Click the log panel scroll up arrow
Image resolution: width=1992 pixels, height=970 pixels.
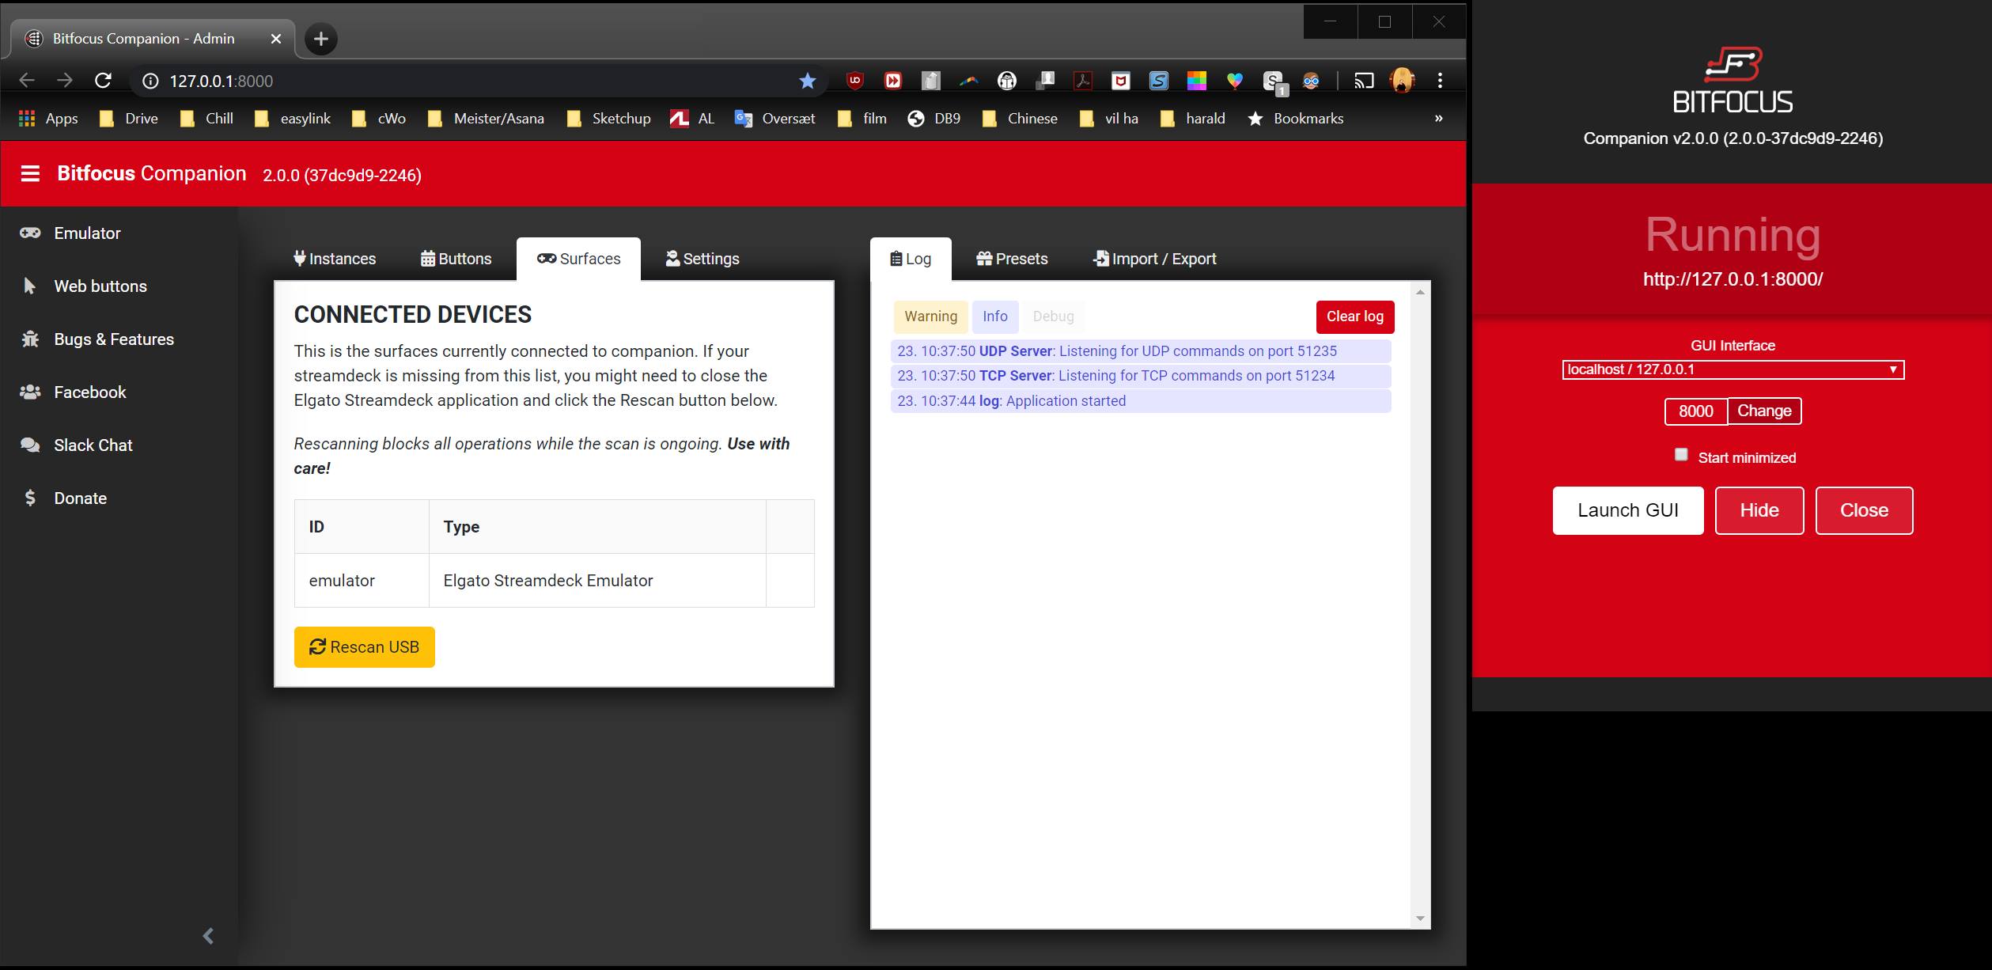(1420, 292)
